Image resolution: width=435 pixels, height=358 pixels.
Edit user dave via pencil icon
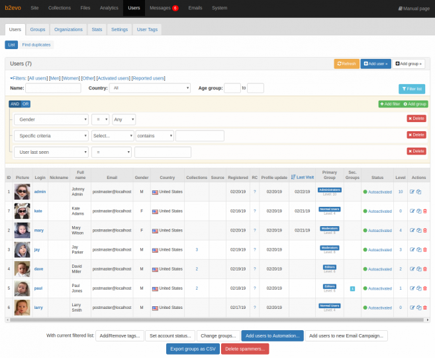(412, 269)
